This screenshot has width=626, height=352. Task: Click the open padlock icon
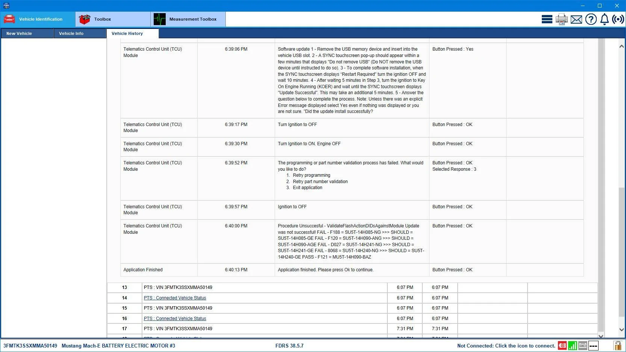[617, 346]
